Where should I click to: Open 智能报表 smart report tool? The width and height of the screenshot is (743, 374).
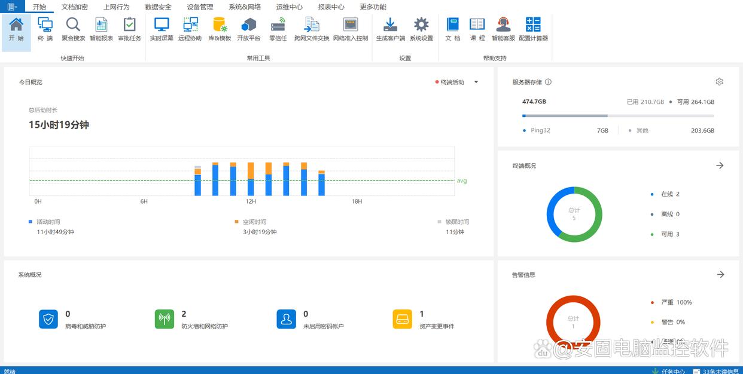101,29
